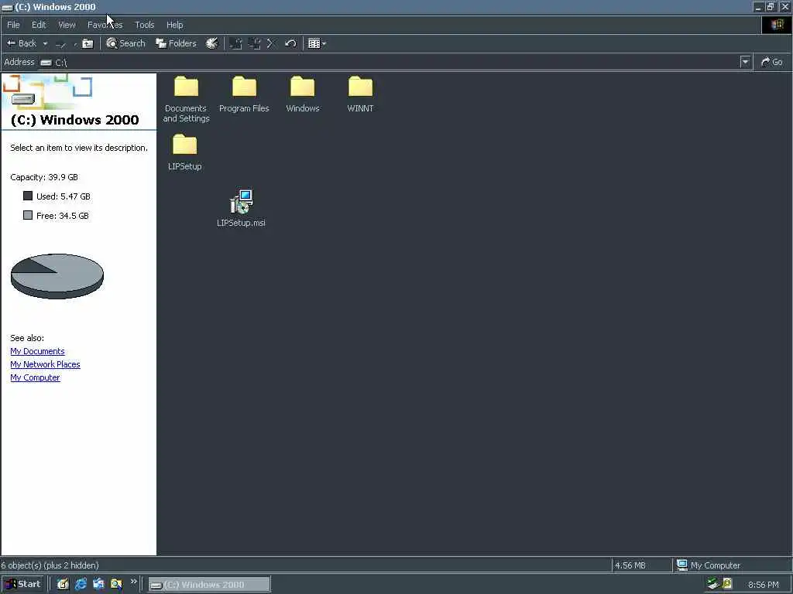The width and height of the screenshot is (793, 594).
Task: Expand the Address bar dropdown arrow
Action: click(x=745, y=62)
